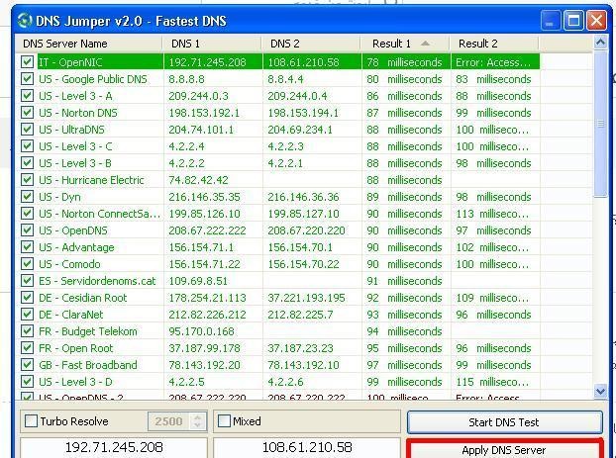The width and height of the screenshot is (616, 458).
Task: Click the Turbo Resolve 2500 spinner arrows
Action: pos(198,421)
